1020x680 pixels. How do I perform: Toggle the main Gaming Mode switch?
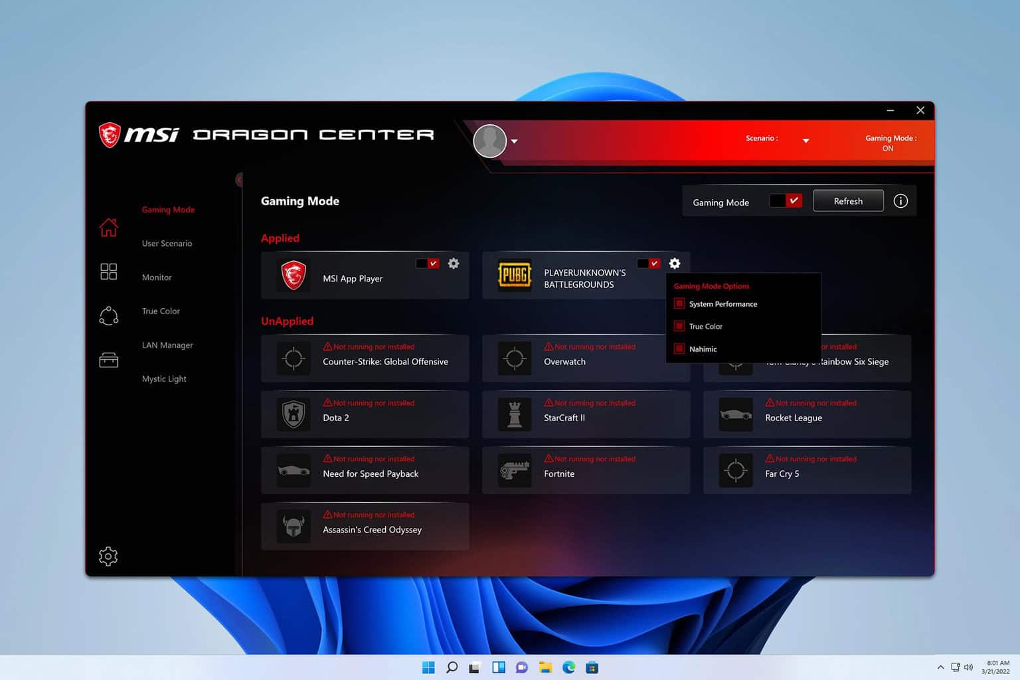coord(786,201)
